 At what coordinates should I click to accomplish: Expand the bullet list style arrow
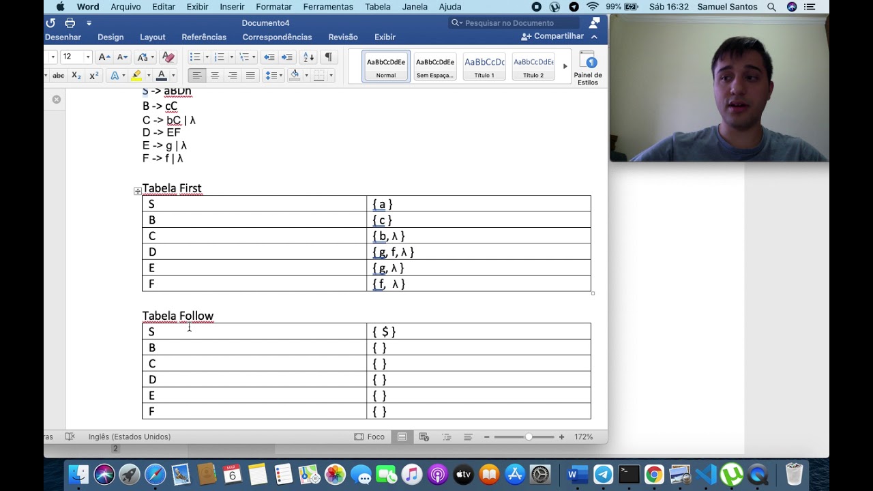pyautogui.click(x=206, y=57)
